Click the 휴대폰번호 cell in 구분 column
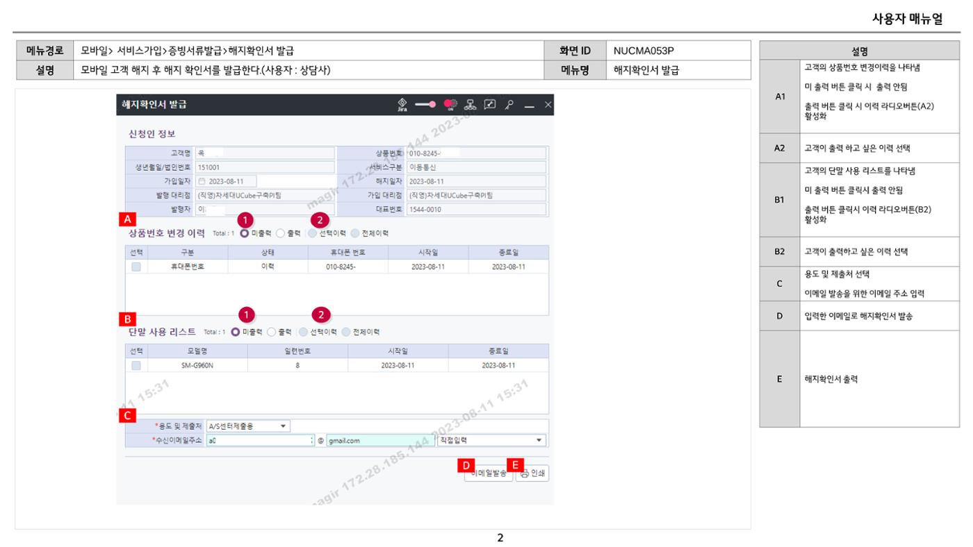The width and height of the screenshot is (973, 547). pos(188,266)
